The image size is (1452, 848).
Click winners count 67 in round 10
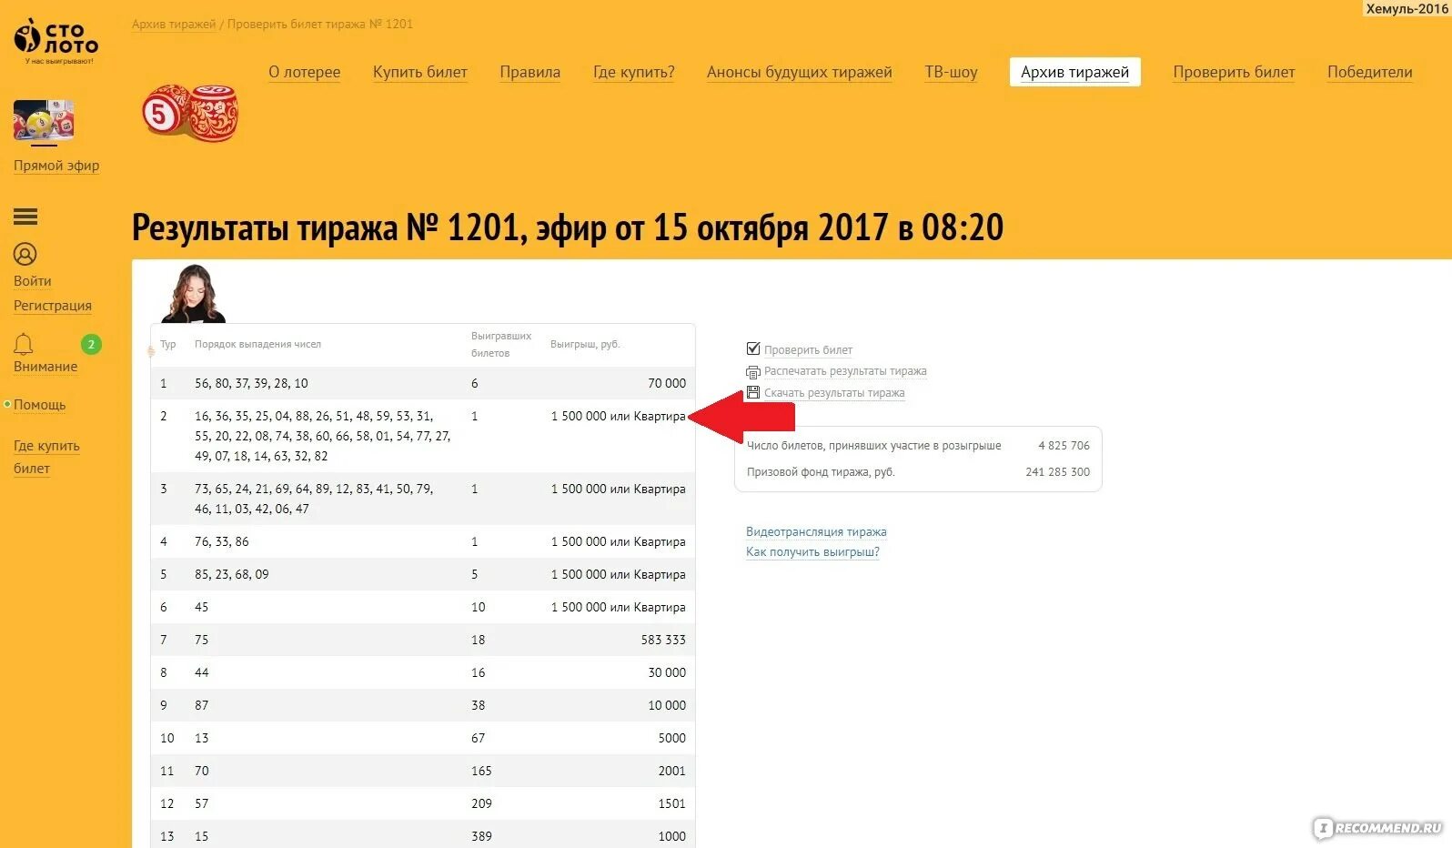479,739
